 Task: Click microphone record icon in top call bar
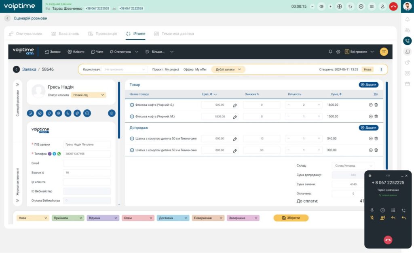pos(340,6)
